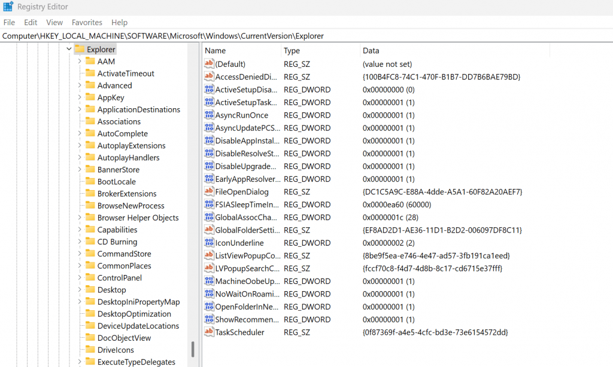Click the DisableAppInstal... DWORD icon
The width and height of the screenshot is (613, 367).
click(209, 140)
